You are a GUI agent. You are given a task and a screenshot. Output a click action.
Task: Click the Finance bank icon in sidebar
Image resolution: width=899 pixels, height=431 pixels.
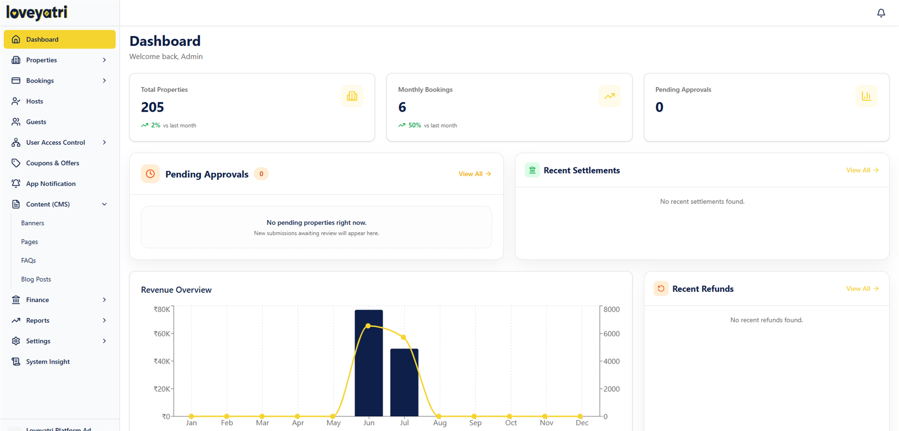[x=16, y=299]
